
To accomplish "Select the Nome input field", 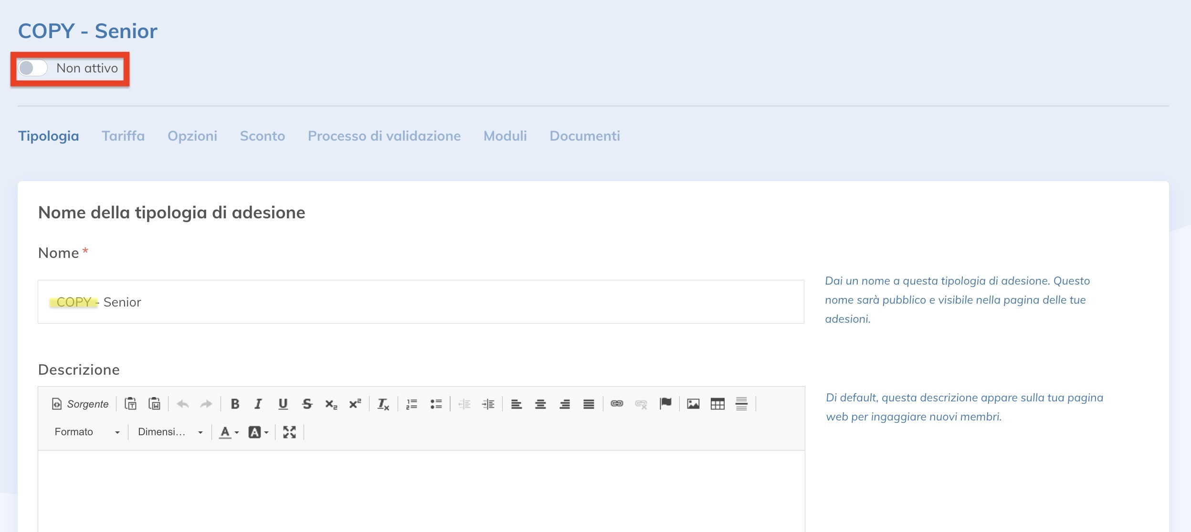I will pos(420,301).
